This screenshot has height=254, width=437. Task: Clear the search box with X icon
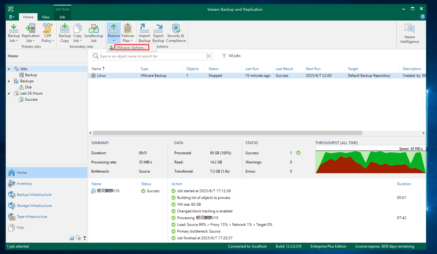pyautogui.click(x=209, y=56)
